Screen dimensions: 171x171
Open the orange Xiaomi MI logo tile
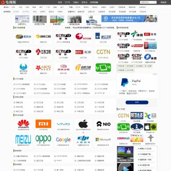click(x=43, y=124)
